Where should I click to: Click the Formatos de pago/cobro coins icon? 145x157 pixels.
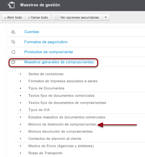(x=13, y=42)
